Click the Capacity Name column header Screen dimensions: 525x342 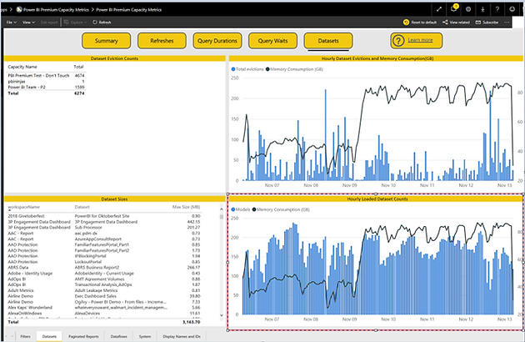click(22, 67)
